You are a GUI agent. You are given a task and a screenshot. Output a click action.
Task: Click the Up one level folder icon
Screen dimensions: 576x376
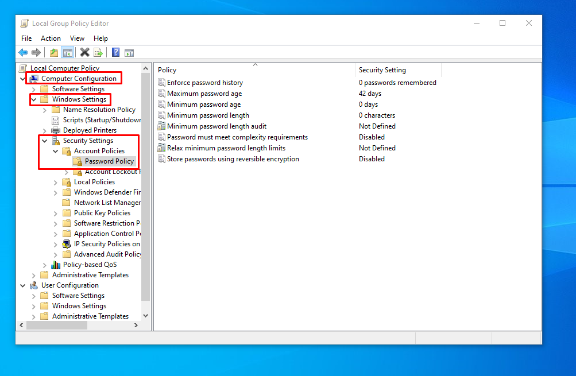pyautogui.click(x=54, y=52)
